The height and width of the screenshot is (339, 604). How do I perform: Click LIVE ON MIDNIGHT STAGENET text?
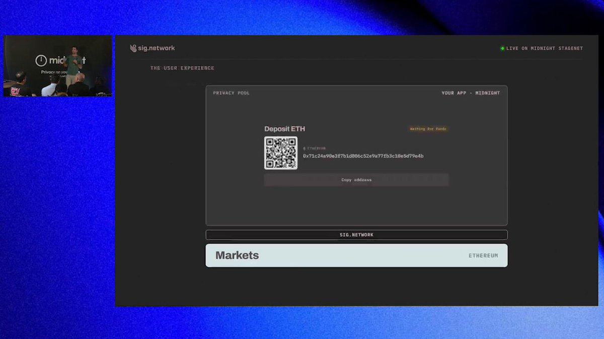[x=545, y=49]
